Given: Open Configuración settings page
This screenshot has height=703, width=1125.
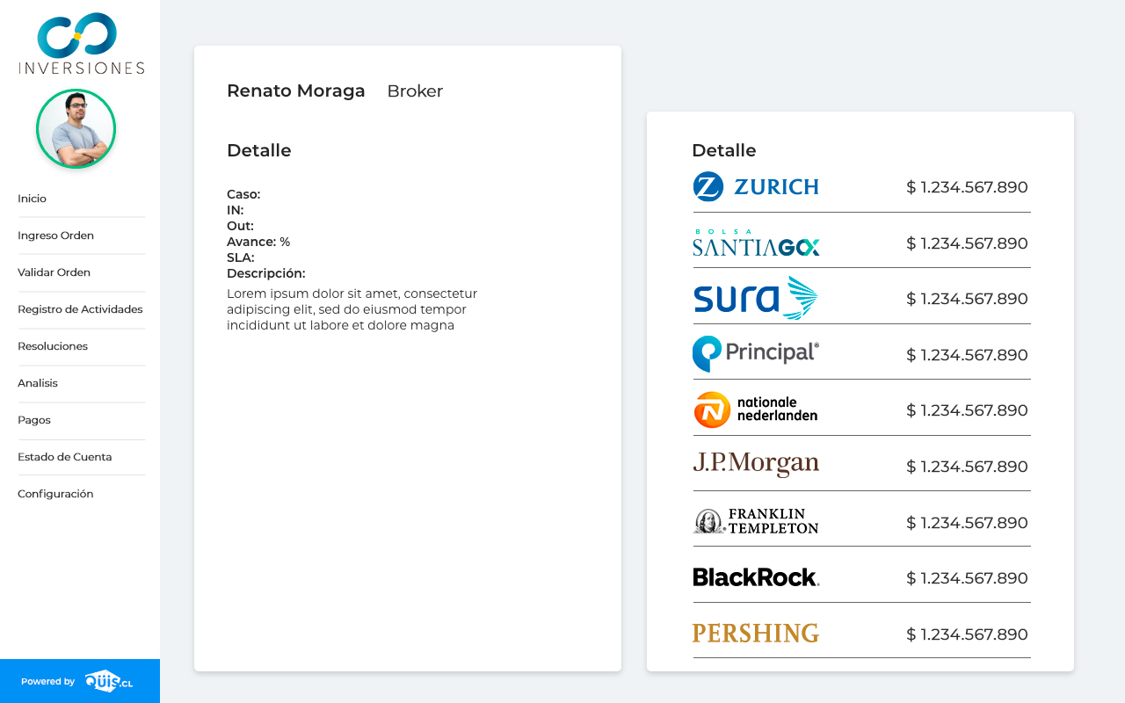Looking at the screenshot, I should tap(55, 494).
